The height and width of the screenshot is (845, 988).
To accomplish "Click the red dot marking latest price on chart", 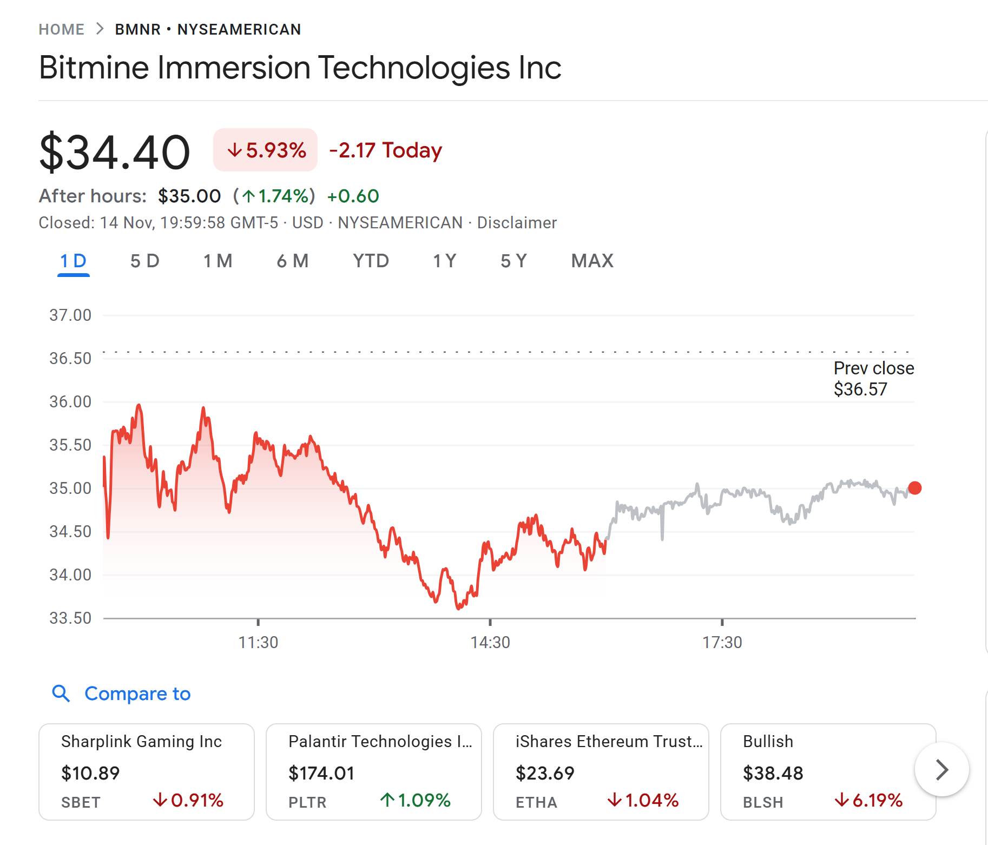I will point(914,488).
